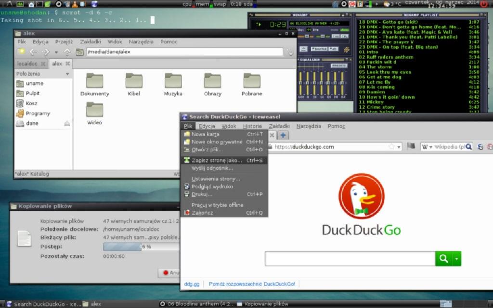Close the alex tab in the file manager
The image size is (493, 308).
pyautogui.click(x=67, y=64)
